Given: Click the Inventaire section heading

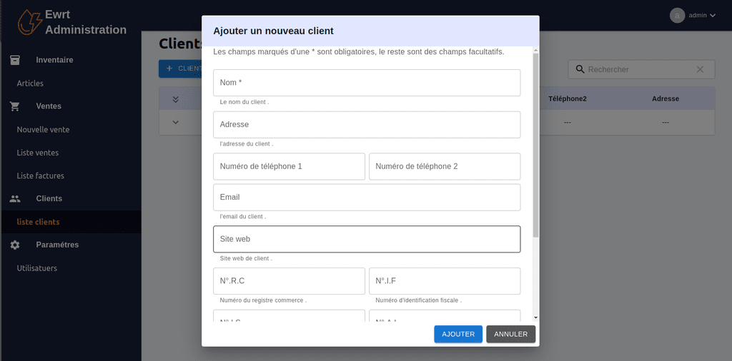Looking at the screenshot, I should pyautogui.click(x=54, y=60).
